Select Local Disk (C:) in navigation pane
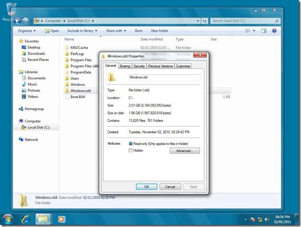This screenshot has width=301, height=227. (x=35, y=127)
